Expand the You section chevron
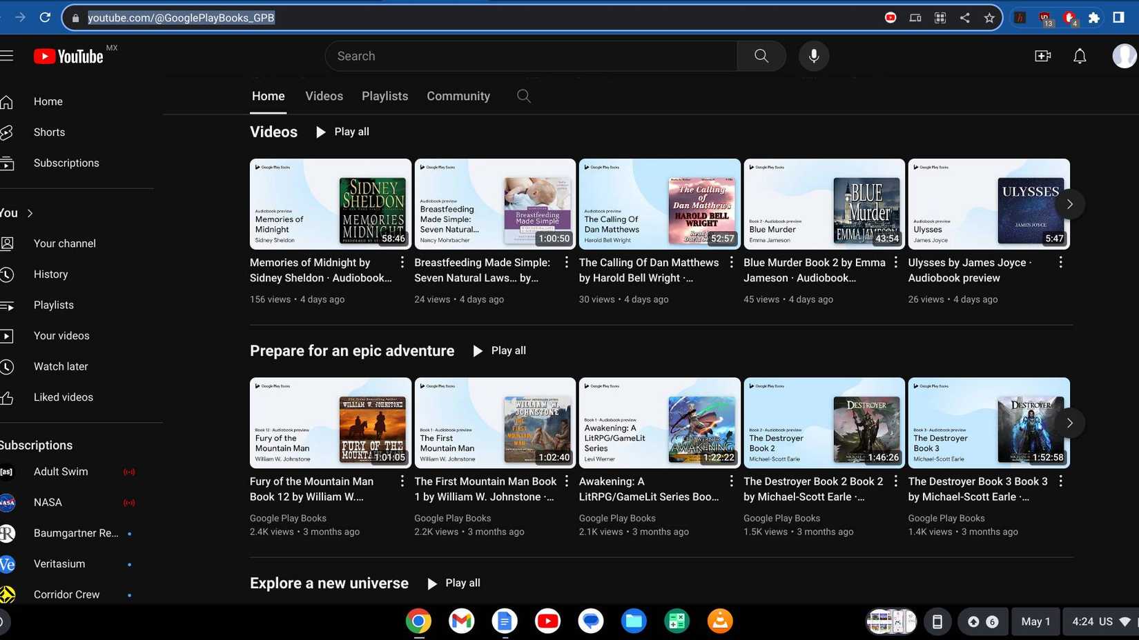Screen dimensions: 1139x640 30,213
